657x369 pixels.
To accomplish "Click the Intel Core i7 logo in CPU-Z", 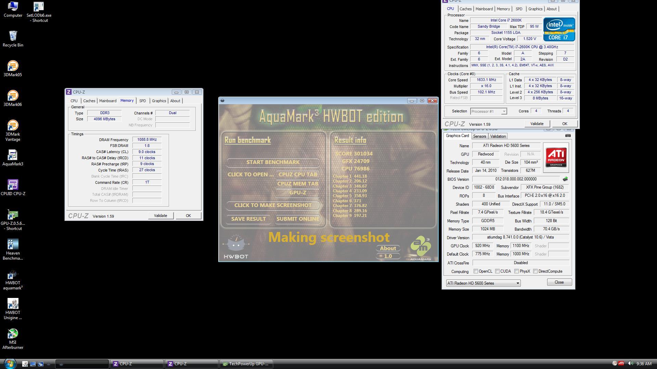I will coord(559,29).
